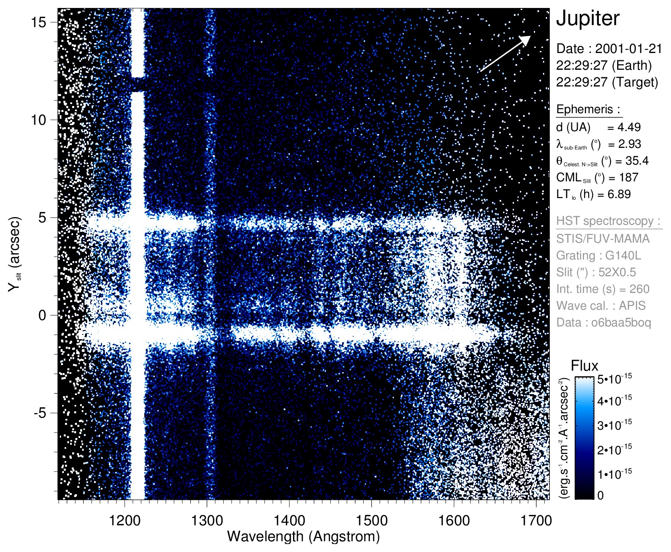Click the Data : o6baa5boq identifier
The width and height of the screenshot is (671, 552).
(603, 322)
